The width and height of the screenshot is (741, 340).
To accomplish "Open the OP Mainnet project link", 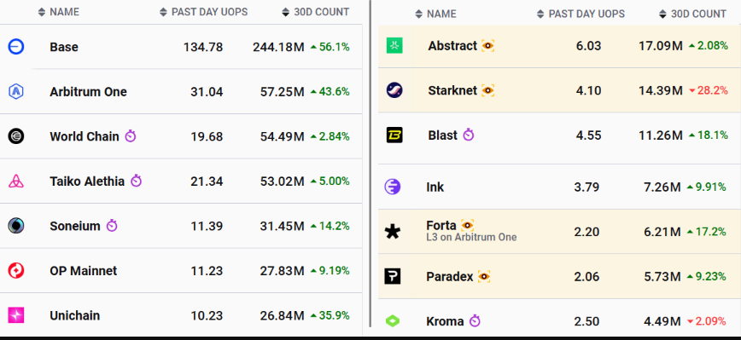I will point(83,271).
